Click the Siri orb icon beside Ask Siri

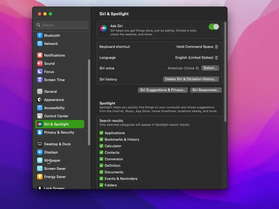[x=103, y=28]
